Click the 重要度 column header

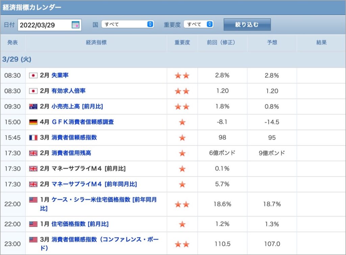click(182, 42)
